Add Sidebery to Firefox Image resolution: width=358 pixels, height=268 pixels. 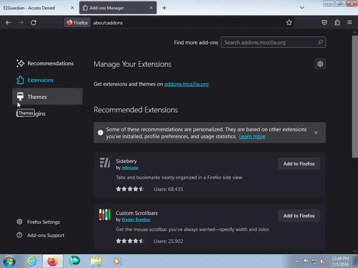(x=299, y=164)
